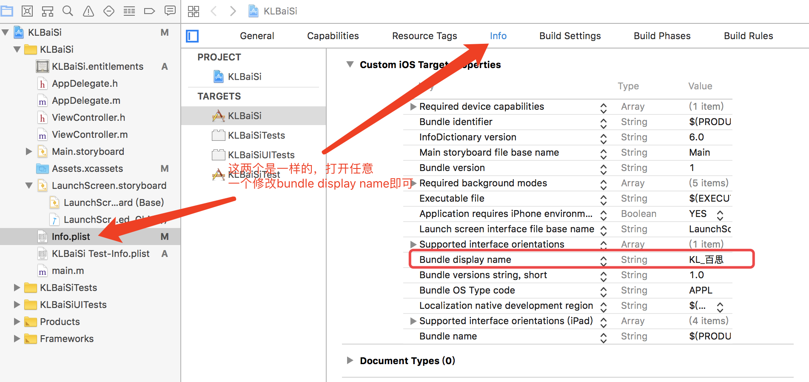Expand the KLBaiSiTests folder
This screenshot has width=809, height=382.
coord(17,288)
